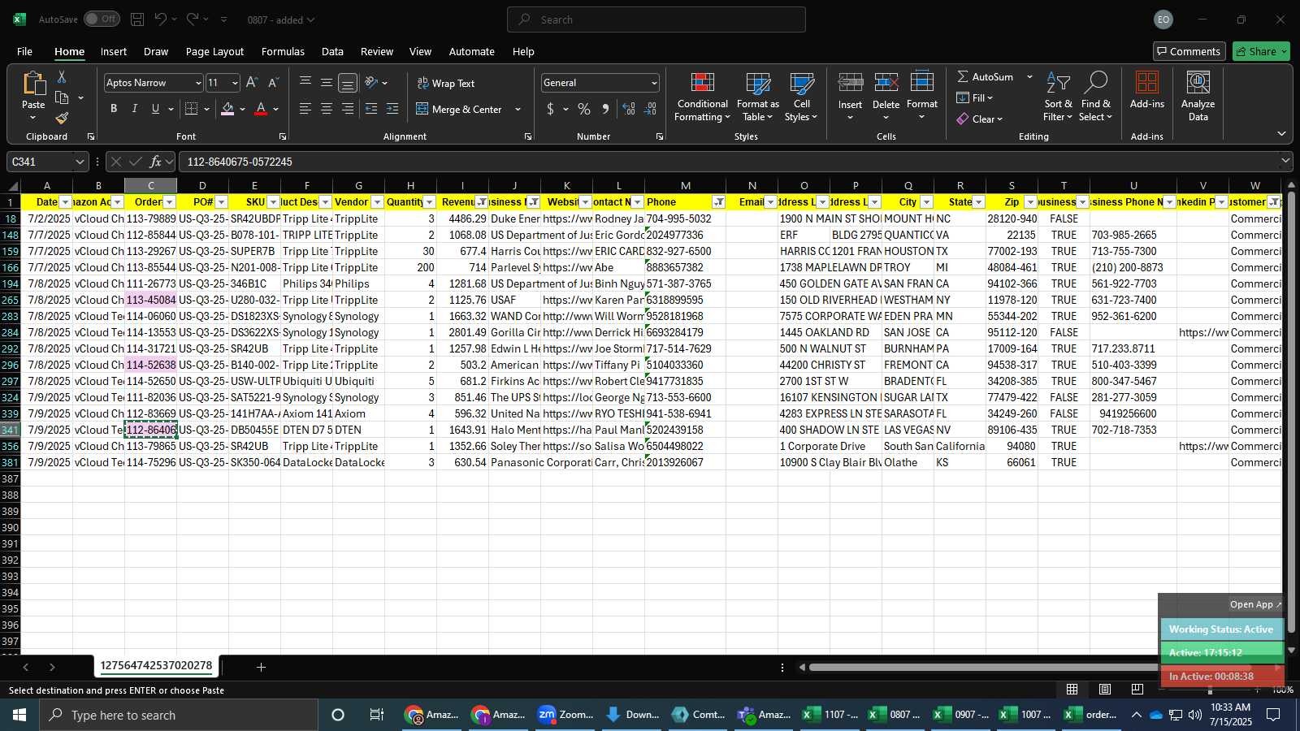Decrease font size with smaller A icon

pyautogui.click(x=273, y=83)
